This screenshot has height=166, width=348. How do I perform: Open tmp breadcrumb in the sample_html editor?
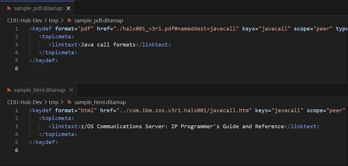(54, 102)
